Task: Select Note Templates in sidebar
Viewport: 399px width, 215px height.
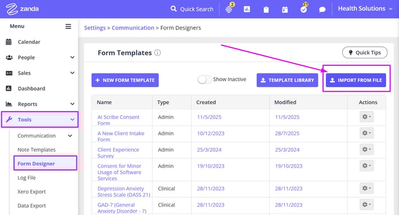Action: point(37,150)
